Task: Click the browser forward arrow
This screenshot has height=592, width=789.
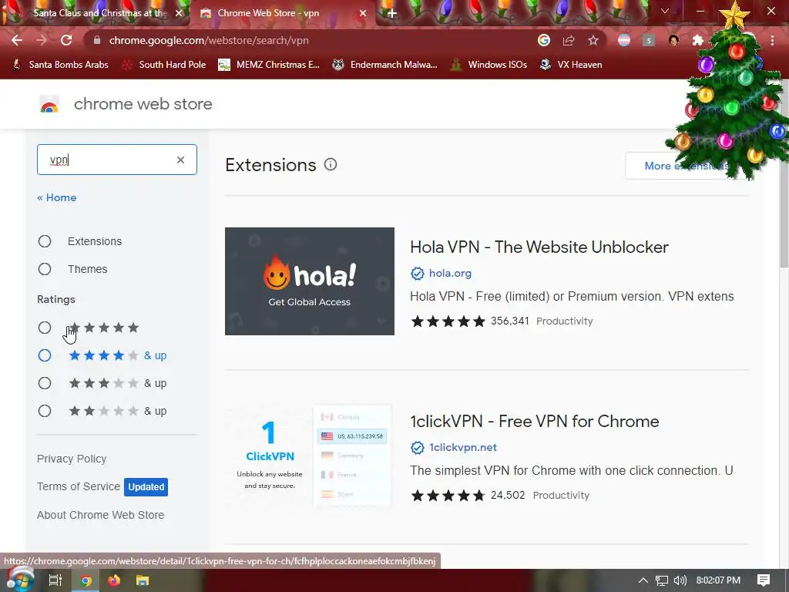Action: coord(42,40)
